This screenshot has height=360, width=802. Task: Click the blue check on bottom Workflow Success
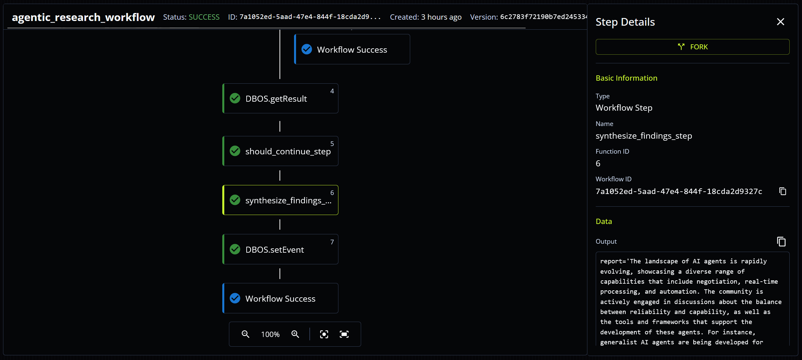tap(235, 298)
